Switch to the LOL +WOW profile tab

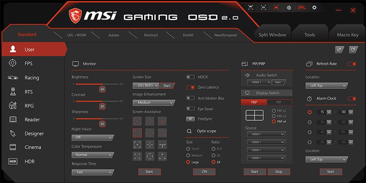click(77, 35)
